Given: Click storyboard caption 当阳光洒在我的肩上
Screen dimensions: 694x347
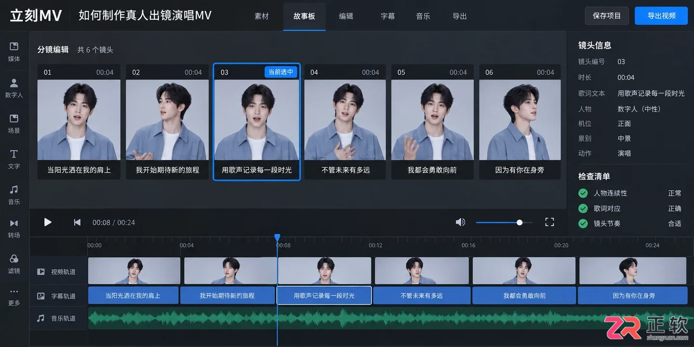Looking at the screenshot, I should pos(79,170).
